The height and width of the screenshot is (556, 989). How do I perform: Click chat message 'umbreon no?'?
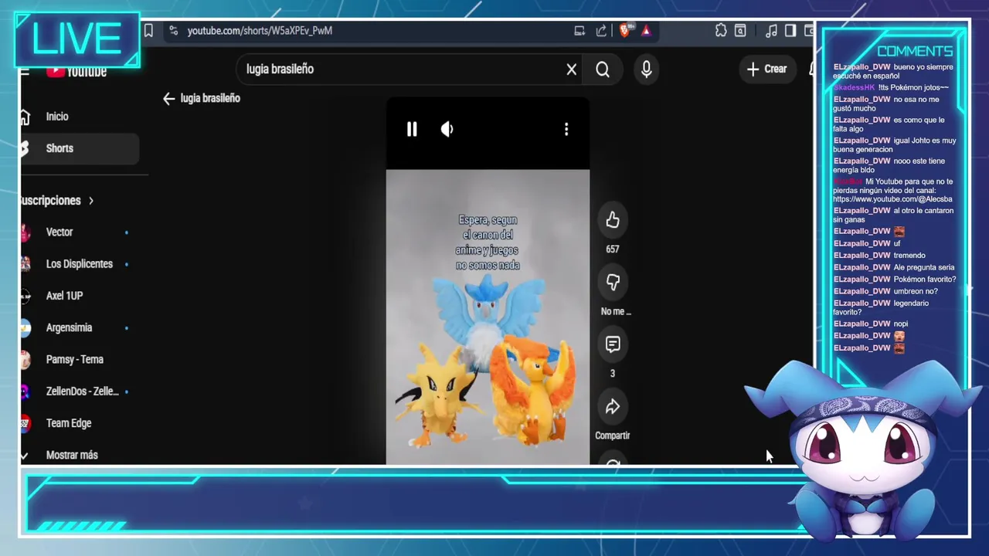point(916,291)
